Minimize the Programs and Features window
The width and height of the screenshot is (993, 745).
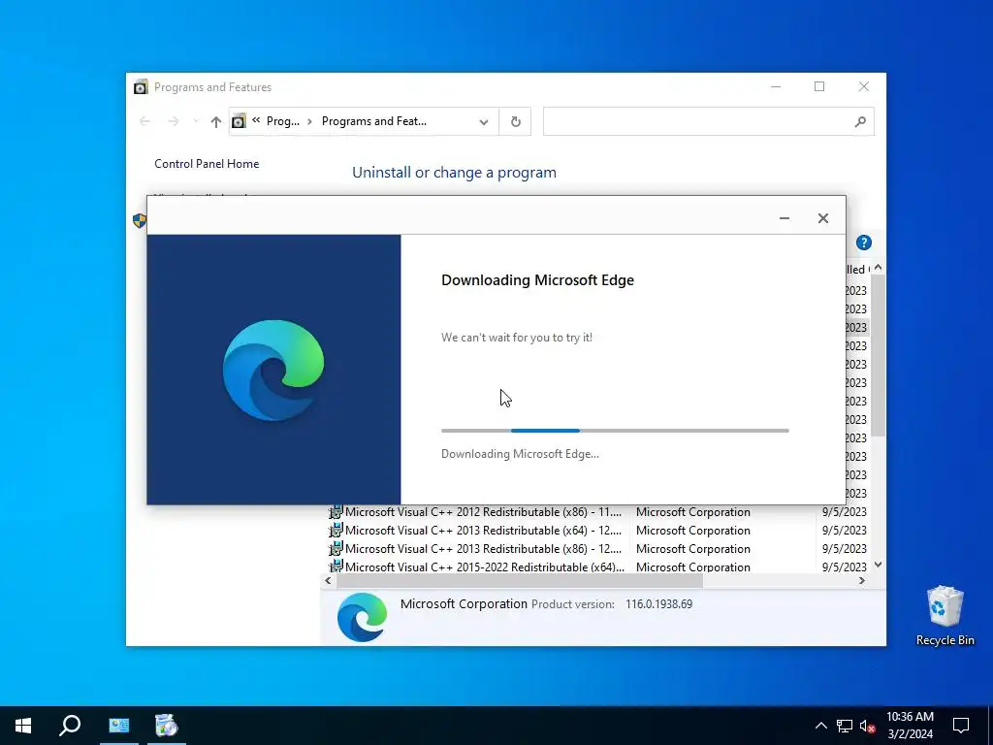coord(776,86)
